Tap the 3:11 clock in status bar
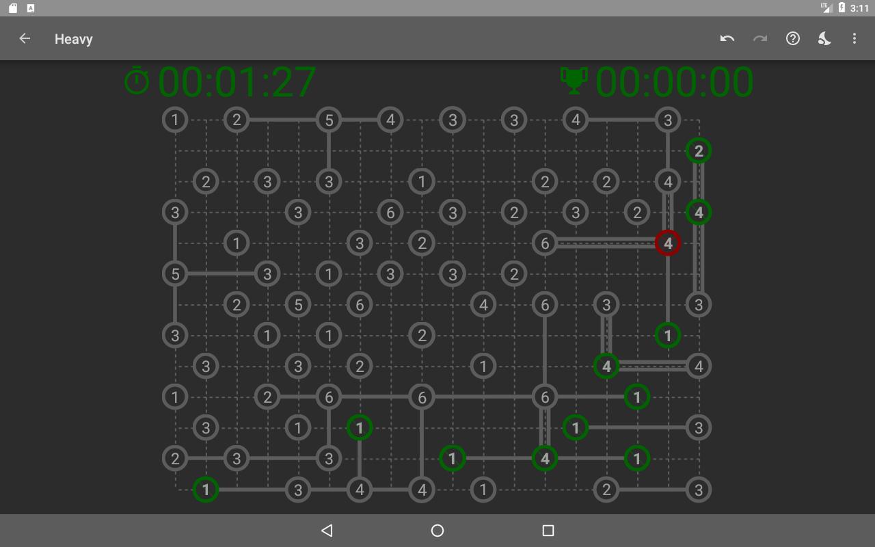 coord(860,8)
